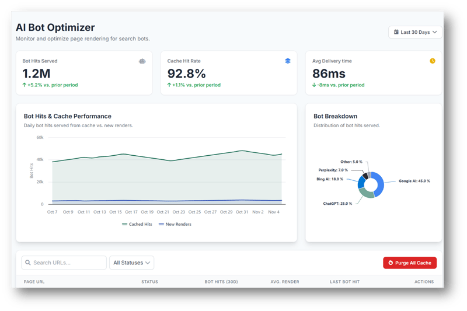Toggle the Cached Hits series in chart legend
The height and width of the screenshot is (311, 467).
138,224
